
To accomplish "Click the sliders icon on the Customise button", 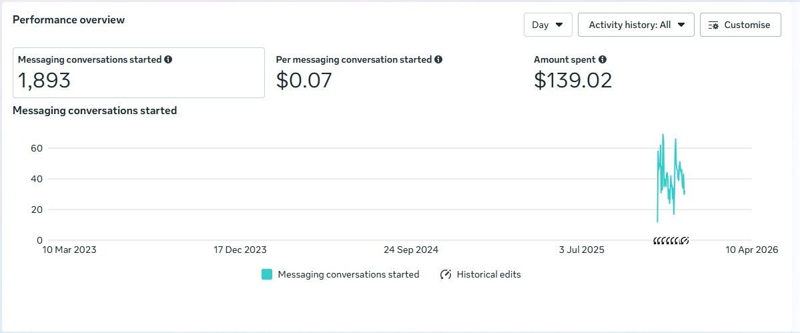I will pos(714,25).
